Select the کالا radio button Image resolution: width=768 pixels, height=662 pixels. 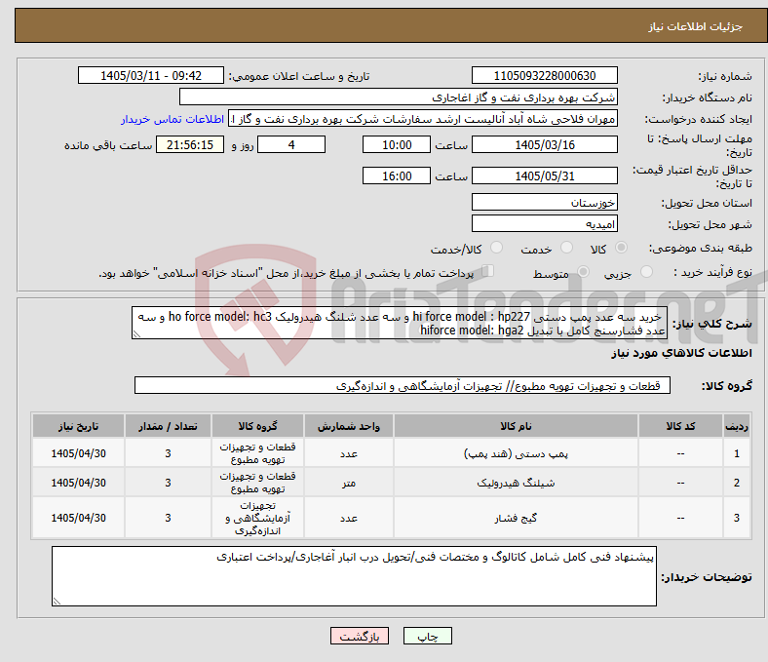point(621,248)
